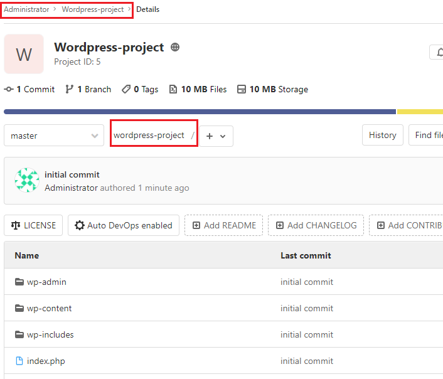
Task: View the 1 Branch link
Action: point(94,89)
